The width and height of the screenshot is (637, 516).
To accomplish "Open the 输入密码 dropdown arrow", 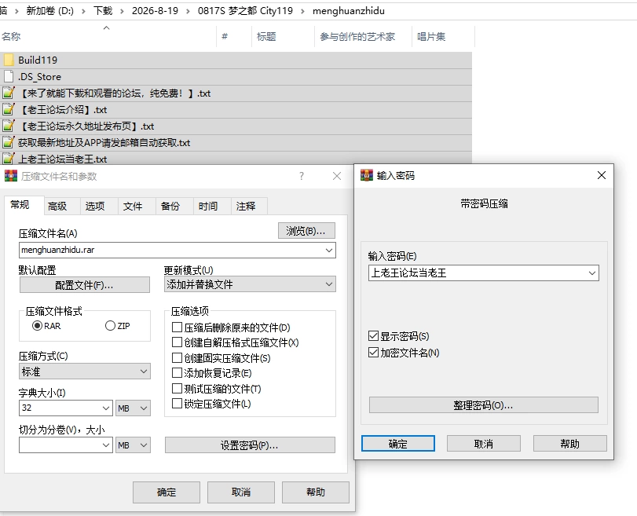I will pyautogui.click(x=592, y=273).
